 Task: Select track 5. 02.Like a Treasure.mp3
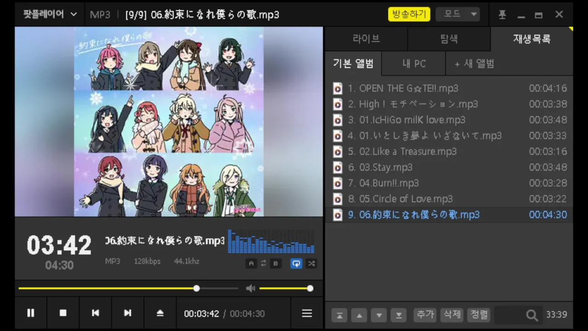(449, 152)
